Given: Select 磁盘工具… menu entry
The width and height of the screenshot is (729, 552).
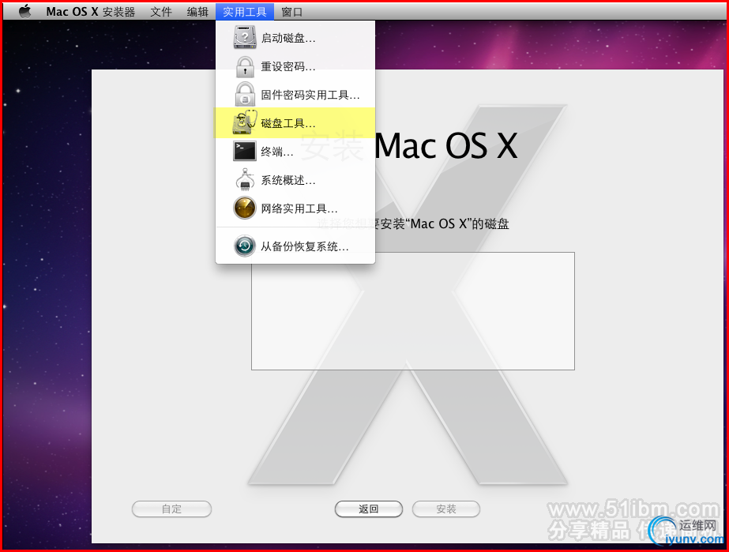Looking at the screenshot, I should (x=295, y=122).
